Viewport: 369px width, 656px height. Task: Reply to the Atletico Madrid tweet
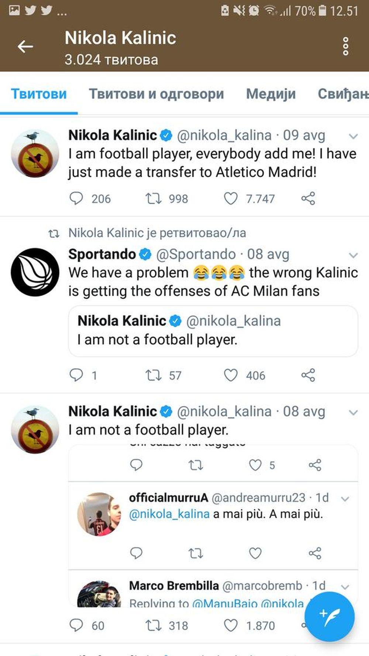(77, 199)
